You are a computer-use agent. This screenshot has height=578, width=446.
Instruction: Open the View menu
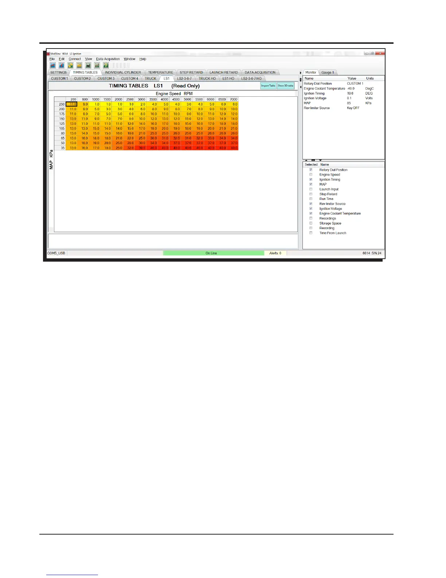(89, 59)
